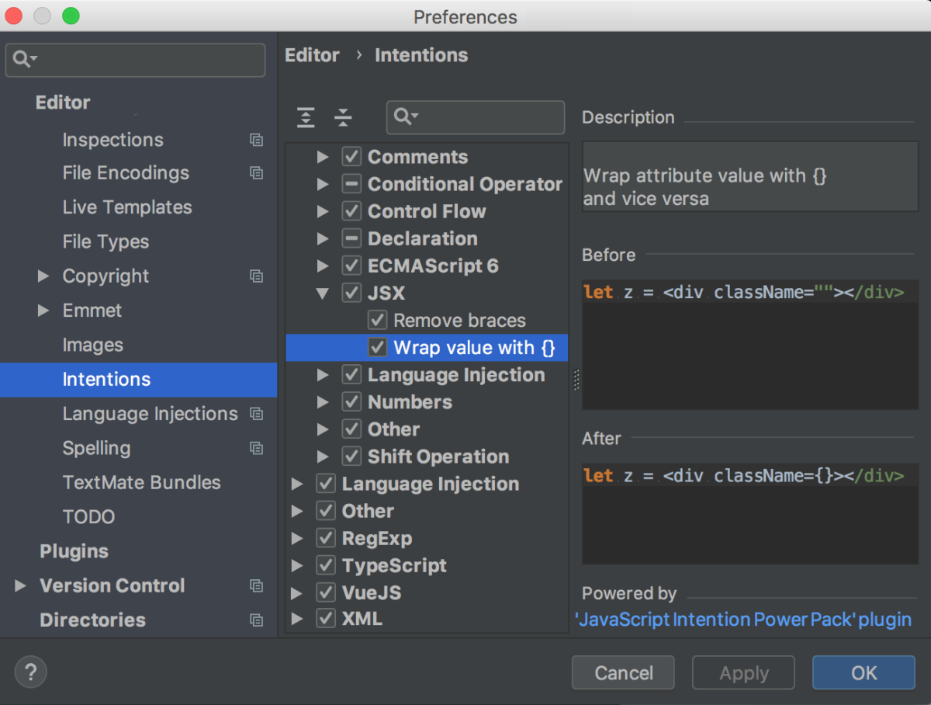Uncheck the Control Flow checkbox
The width and height of the screenshot is (931, 705).
[x=351, y=211]
